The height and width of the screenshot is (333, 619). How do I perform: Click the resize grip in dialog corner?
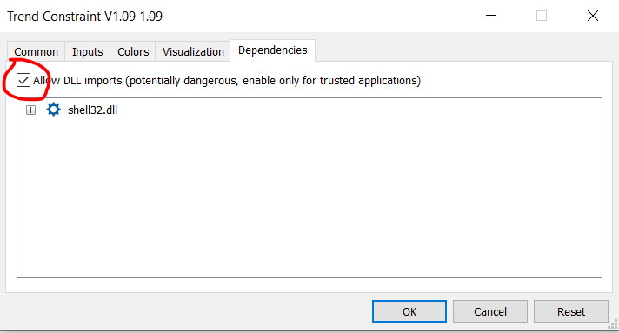613,324
